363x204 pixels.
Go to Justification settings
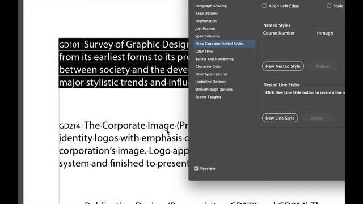coord(205,29)
